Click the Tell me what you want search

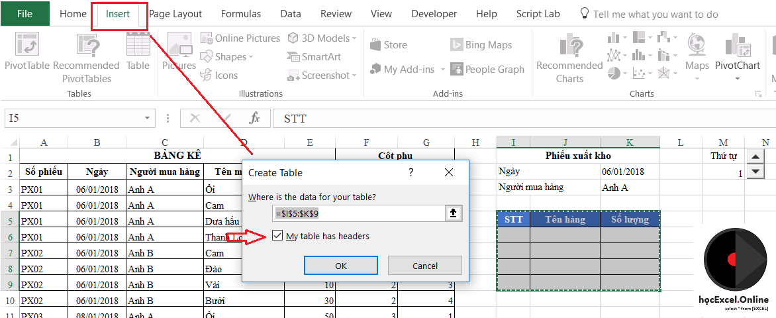pyautogui.click(x=655, y=14)
